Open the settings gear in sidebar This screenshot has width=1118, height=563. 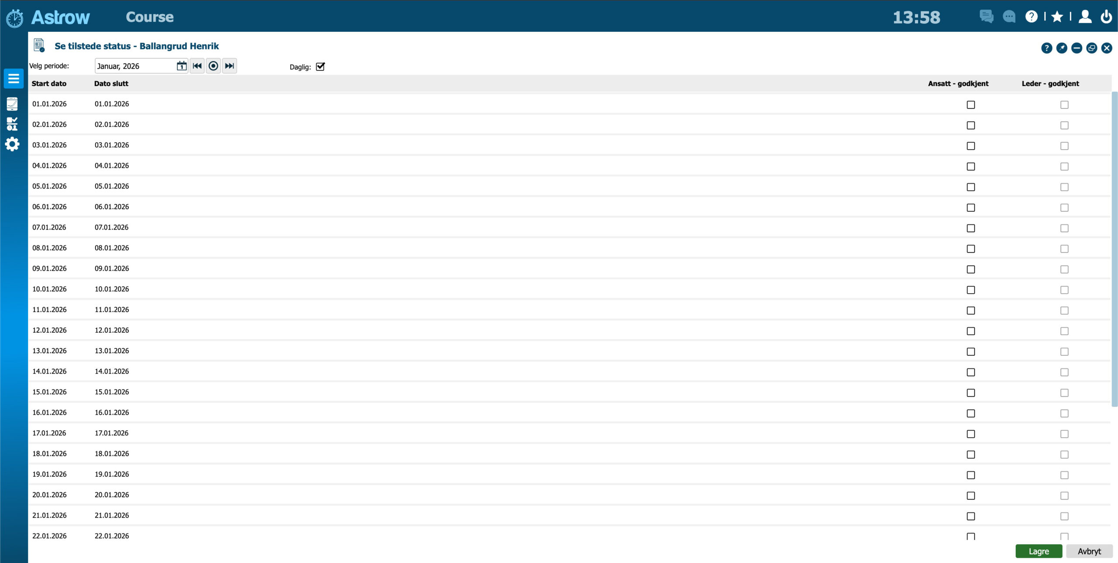click(12, 144)
